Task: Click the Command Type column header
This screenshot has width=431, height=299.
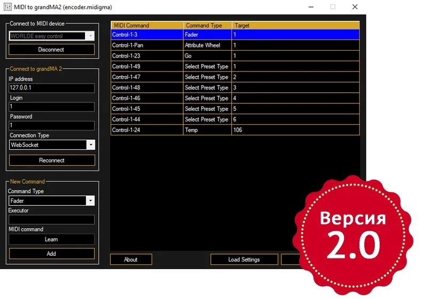Action: click(208, 26)
